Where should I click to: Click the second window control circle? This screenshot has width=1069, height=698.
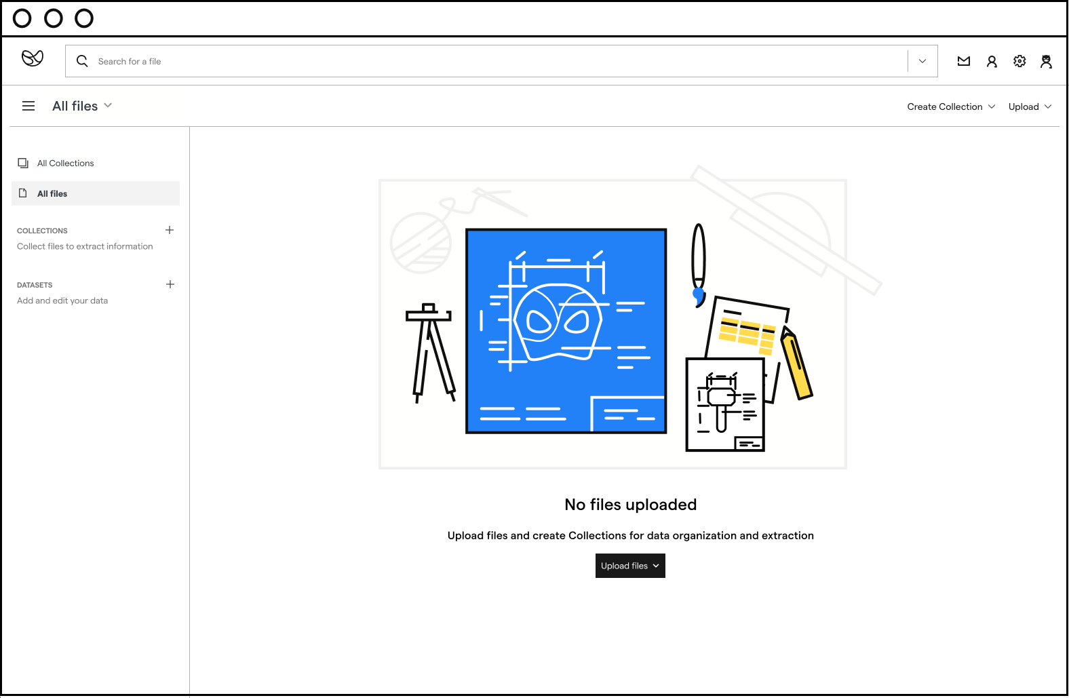(54, 18)
